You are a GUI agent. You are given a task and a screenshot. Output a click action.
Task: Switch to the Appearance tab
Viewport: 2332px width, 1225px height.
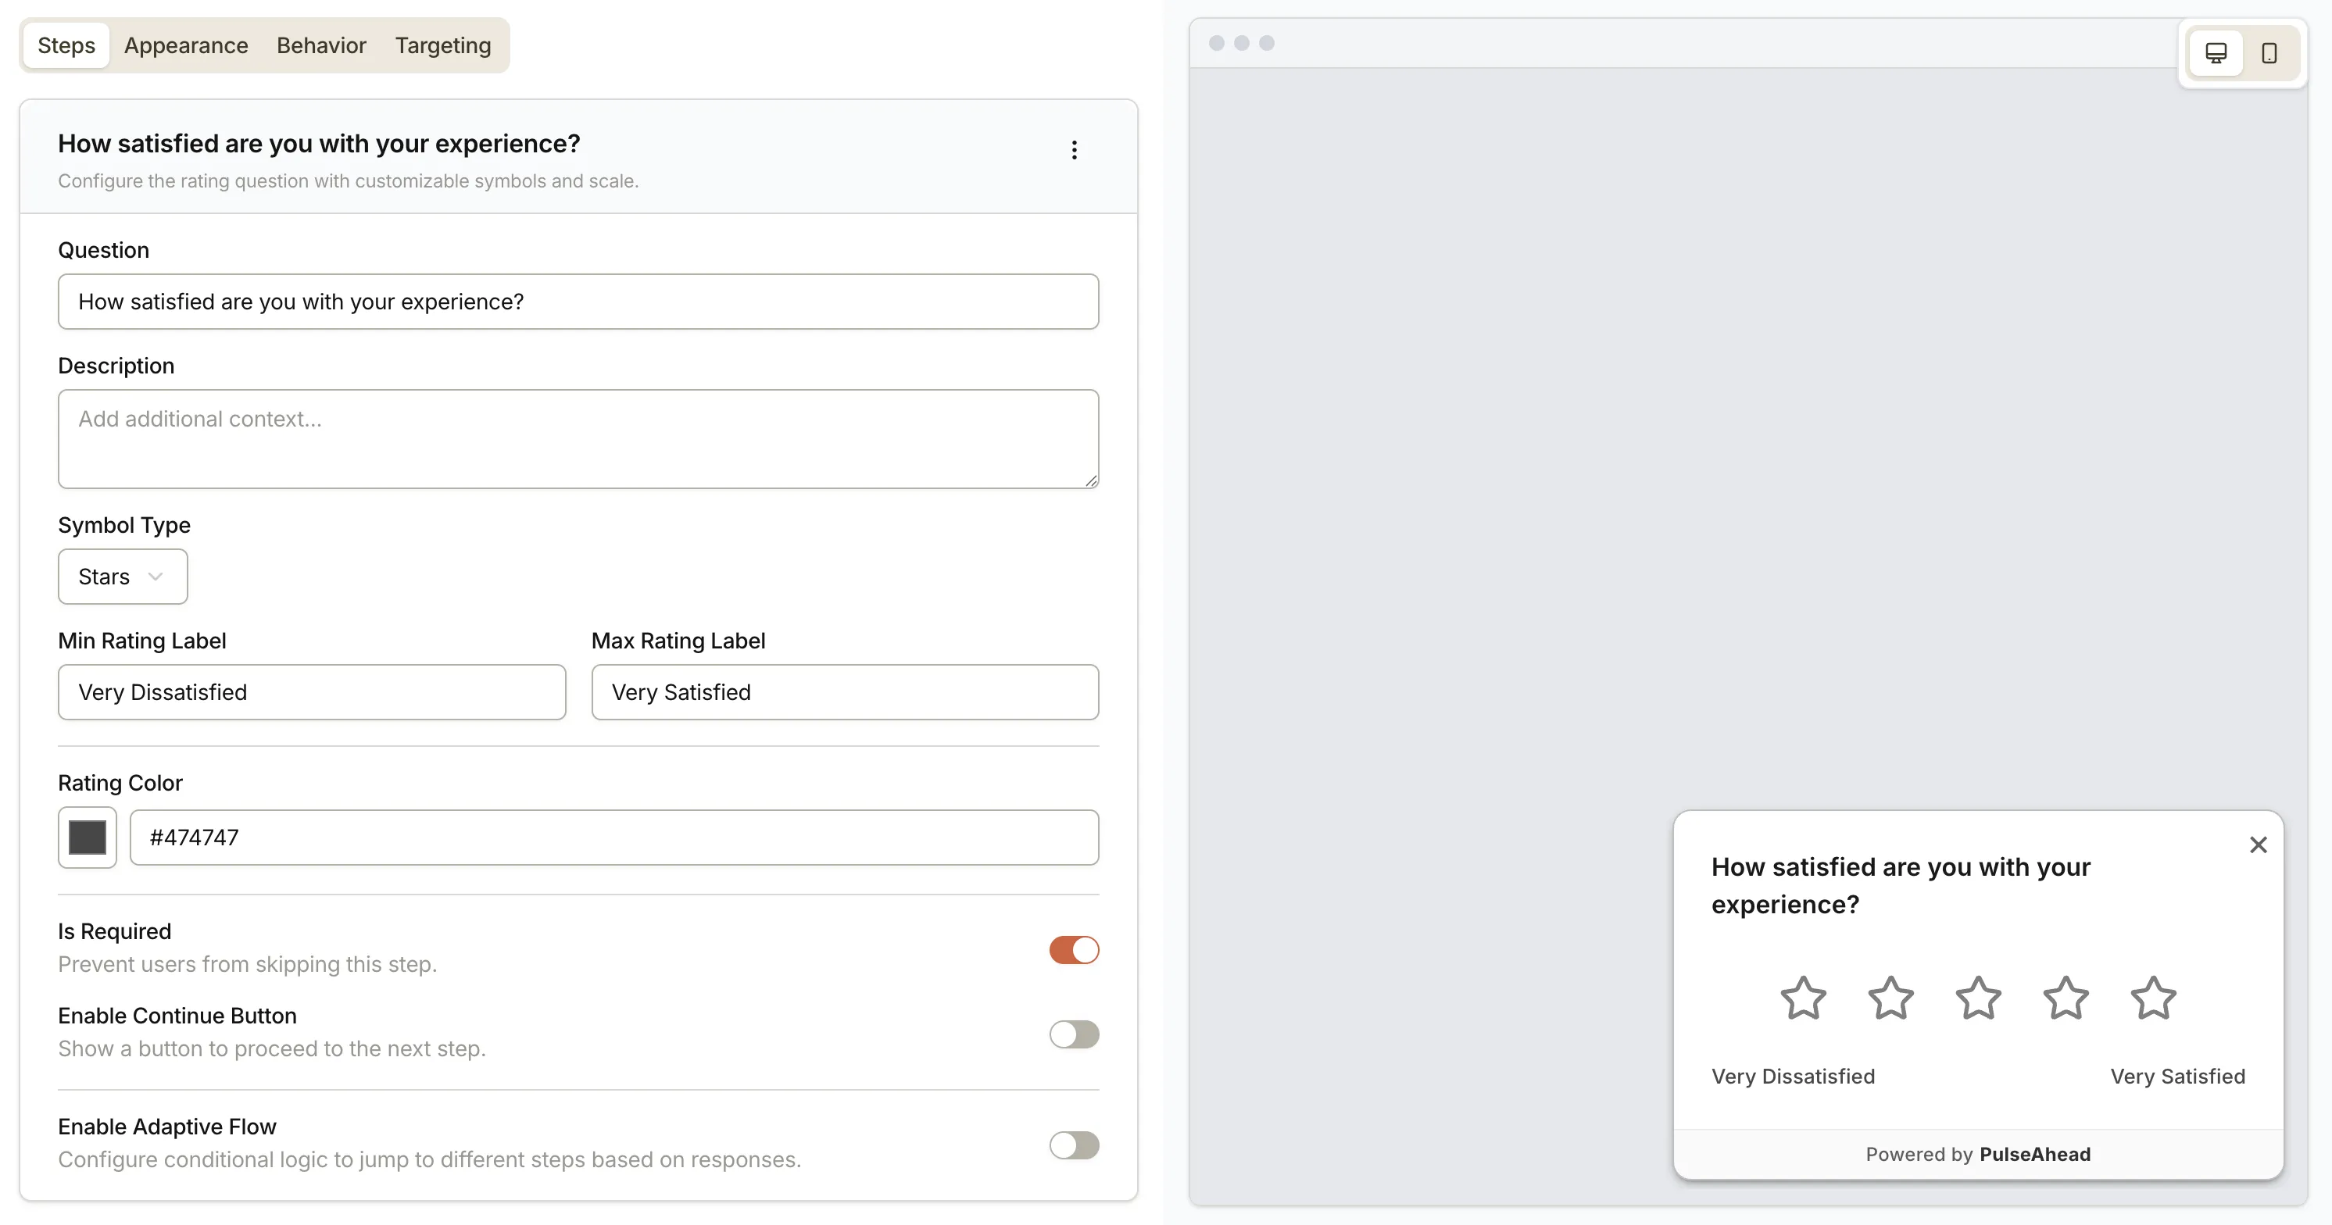click(x=185, y=45)
